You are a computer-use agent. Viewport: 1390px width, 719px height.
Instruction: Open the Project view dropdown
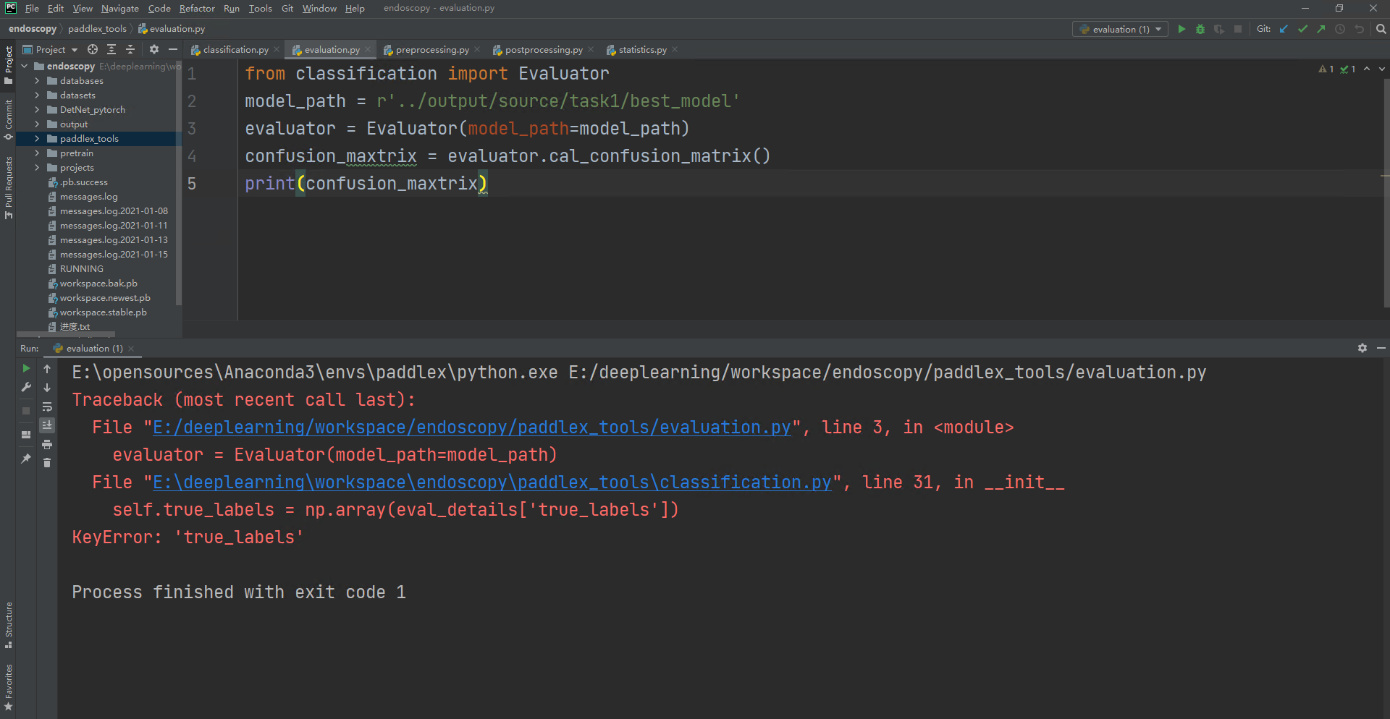pyautogui.click(x=50, y=49)
